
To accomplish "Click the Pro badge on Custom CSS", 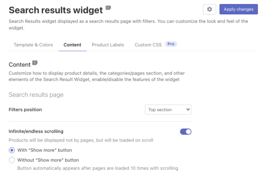I will tap(171, 44).
